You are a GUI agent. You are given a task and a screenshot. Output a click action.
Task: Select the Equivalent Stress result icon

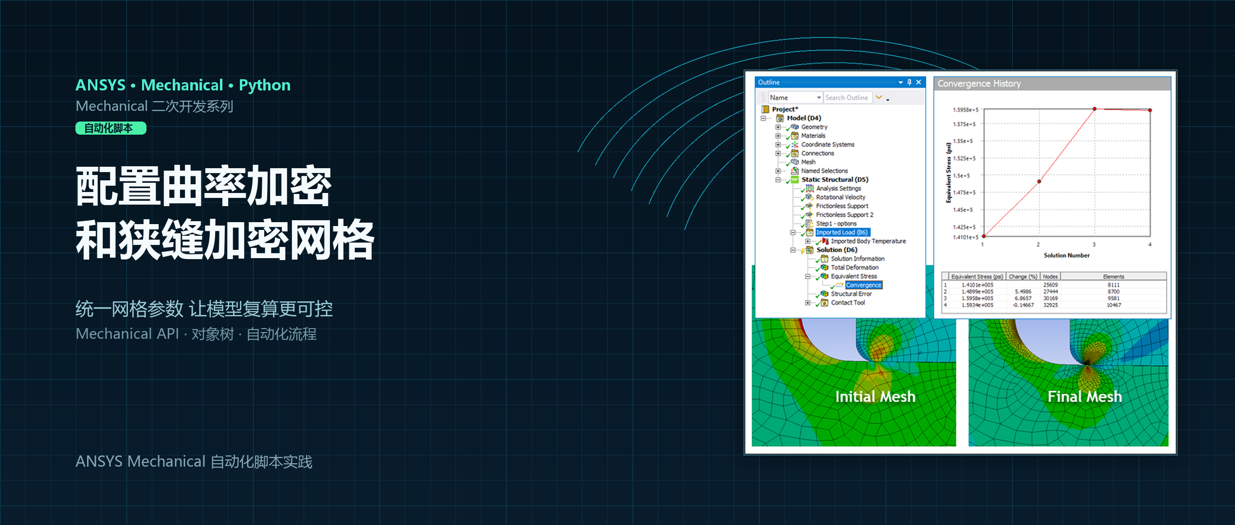[x=825, y=276]
